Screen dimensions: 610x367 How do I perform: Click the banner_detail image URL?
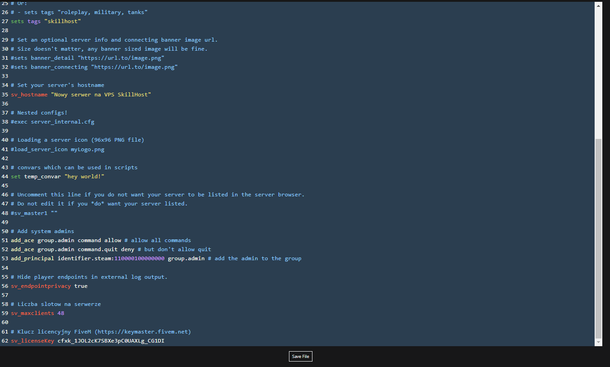[x=121, y=58]
